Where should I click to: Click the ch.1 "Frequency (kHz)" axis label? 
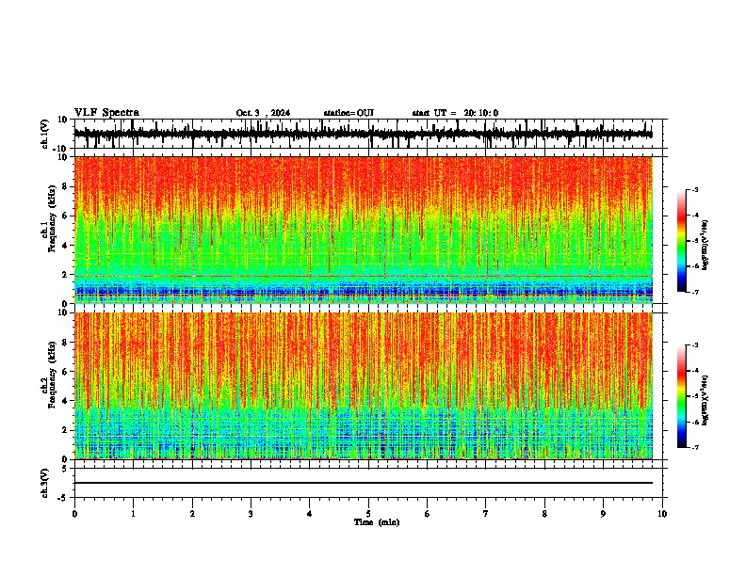pos(52,218)
